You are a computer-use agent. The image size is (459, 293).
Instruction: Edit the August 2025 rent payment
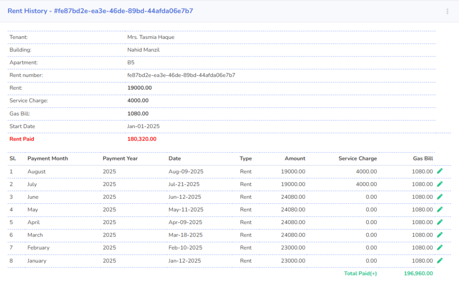[440, 171]
